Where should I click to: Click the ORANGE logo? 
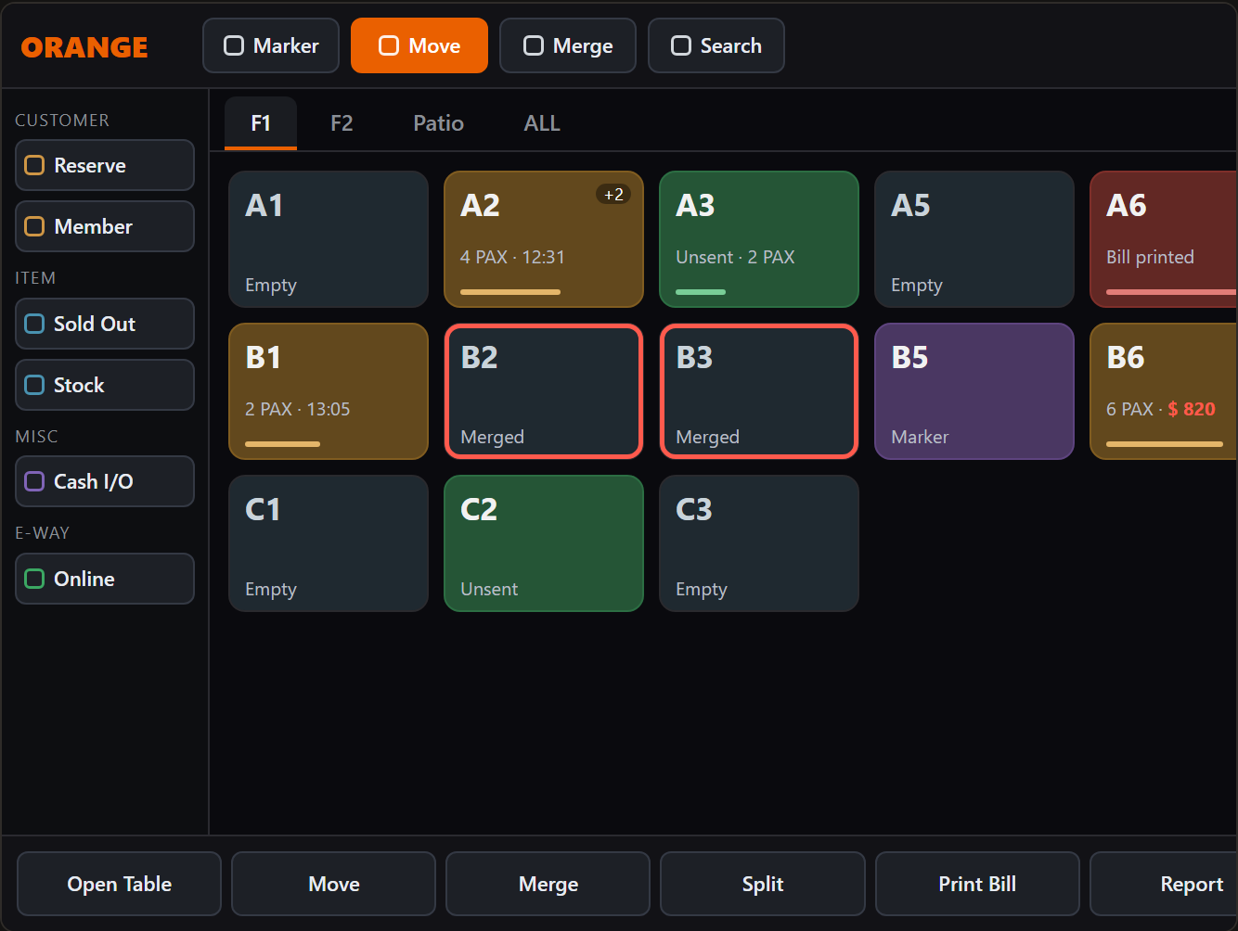click(84, 47)
